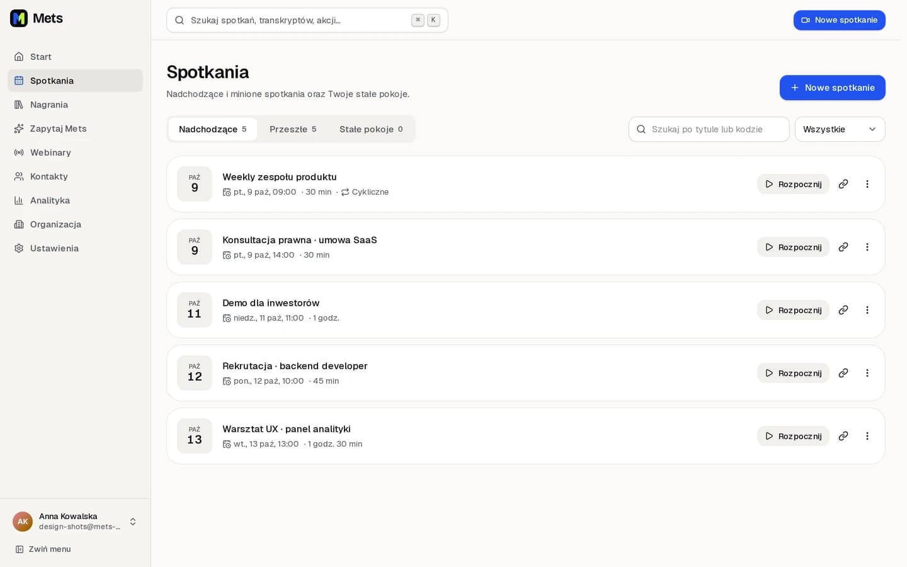Click the Szukaj po tytule lub kodzie field

point(709,129)
